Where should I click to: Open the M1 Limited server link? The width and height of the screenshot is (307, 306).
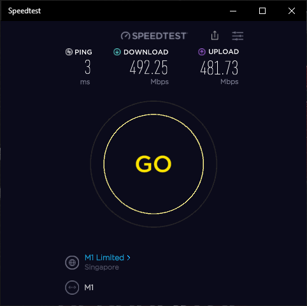pos(104,258)
